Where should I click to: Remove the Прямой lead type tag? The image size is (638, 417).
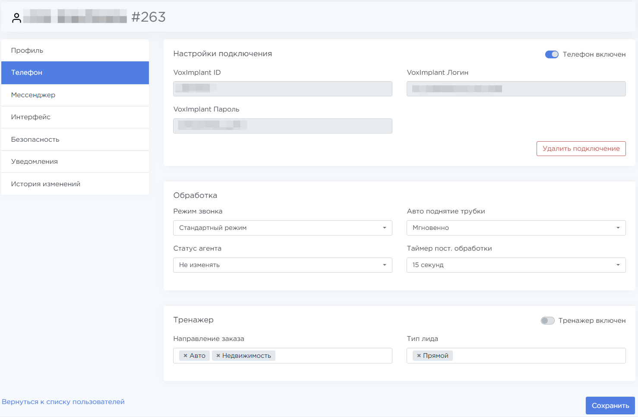tap(419, 356)
